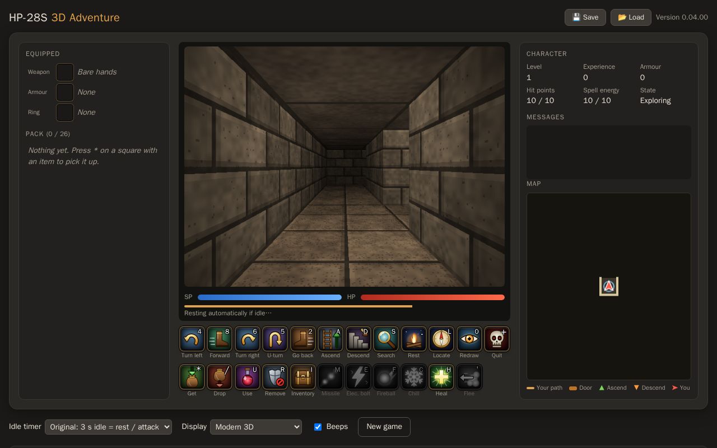Click the Nothing yet pack hint text
Image resolution: width=717 pixels, height=448 pixels.
pos(92,156)
